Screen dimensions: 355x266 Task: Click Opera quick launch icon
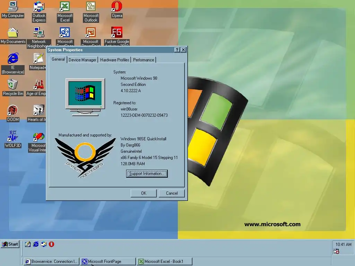(x=52, y=244)
